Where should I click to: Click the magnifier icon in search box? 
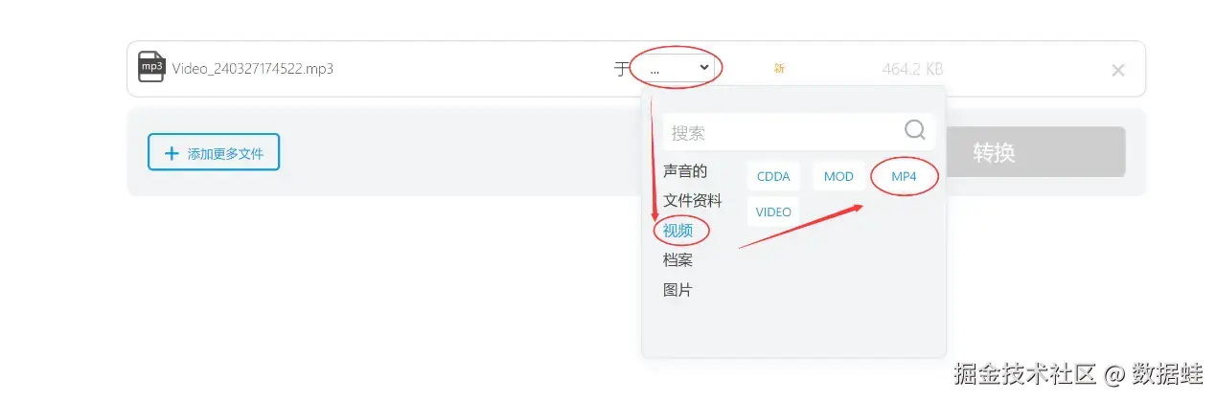pos(915,130)
